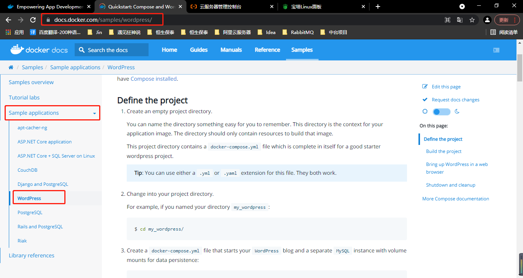Image resolution: width=523 pixels, height=278 pixels.
Task: Open the RabbitMQ bookmark folder
Action: coord(298,33)
